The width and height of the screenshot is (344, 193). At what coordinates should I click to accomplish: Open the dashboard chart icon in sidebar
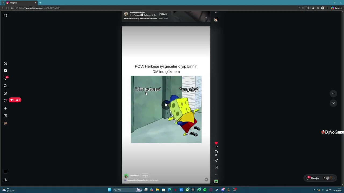click(5, 116)
